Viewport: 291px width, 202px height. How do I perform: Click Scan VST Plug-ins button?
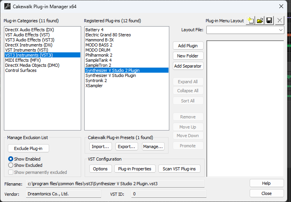[179, 169]
